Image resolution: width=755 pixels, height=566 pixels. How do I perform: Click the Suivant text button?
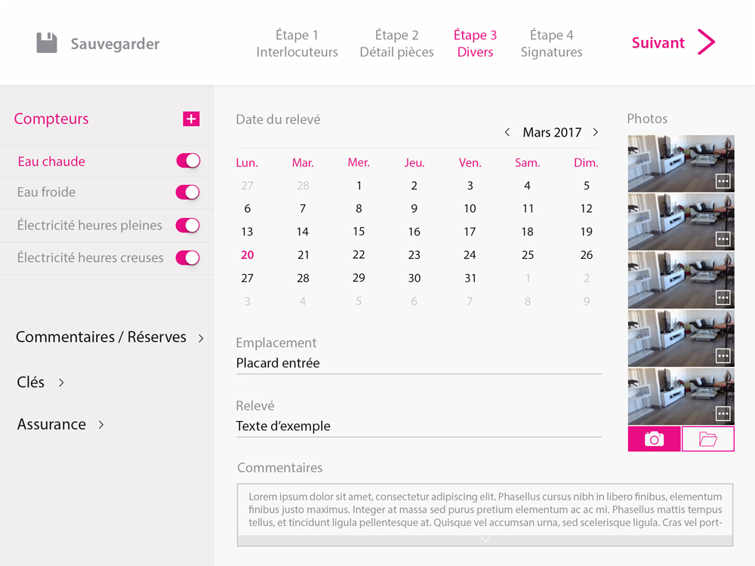(658, 43)
